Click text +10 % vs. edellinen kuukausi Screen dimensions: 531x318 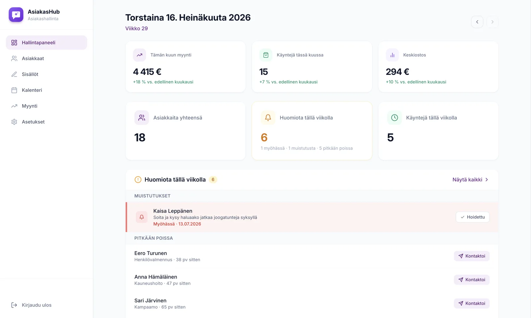click(416, 82)
